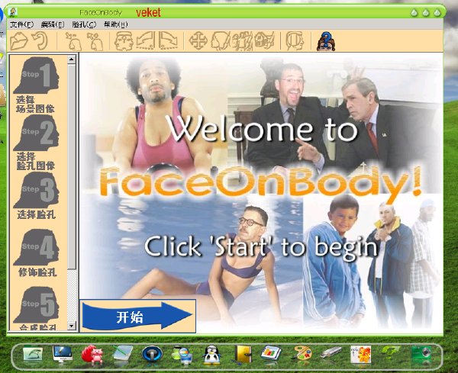Open the red squirrel and pink pig dock icon
This screenshot has height=373, width=458.
[x=92, y=354]
